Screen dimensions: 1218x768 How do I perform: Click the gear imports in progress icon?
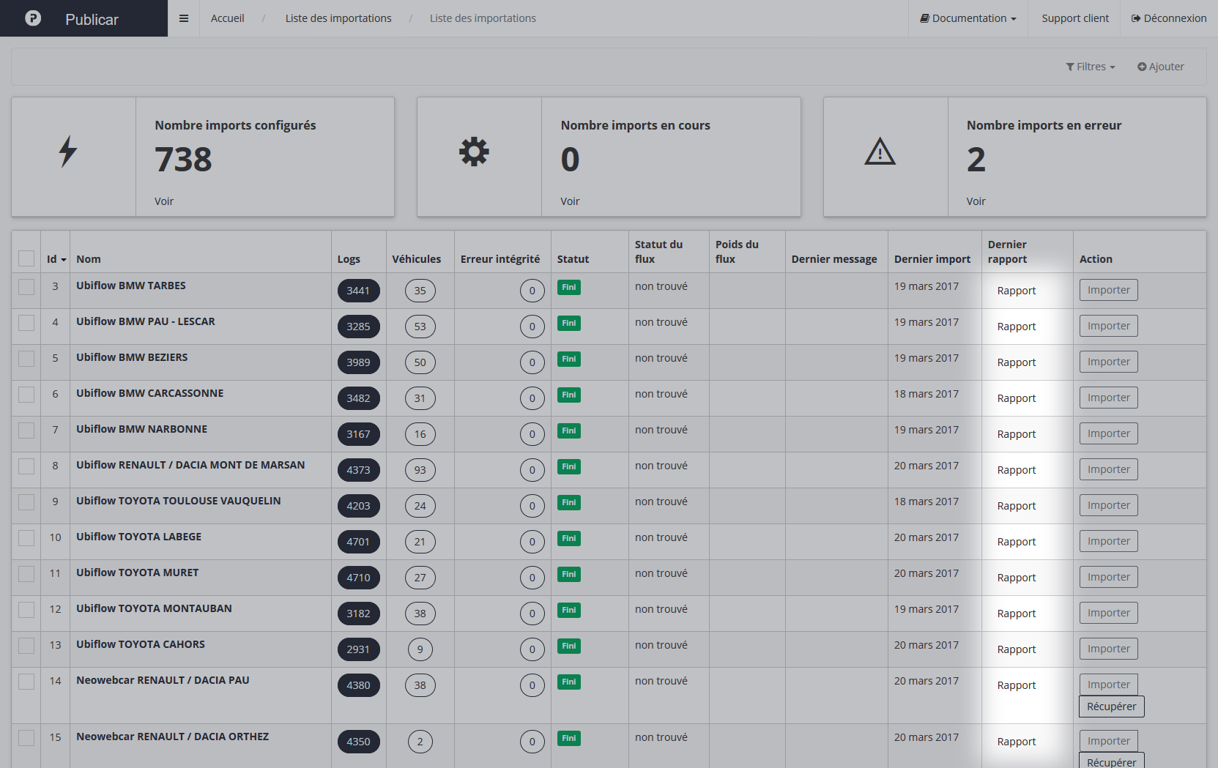click(x=474, y=152)
